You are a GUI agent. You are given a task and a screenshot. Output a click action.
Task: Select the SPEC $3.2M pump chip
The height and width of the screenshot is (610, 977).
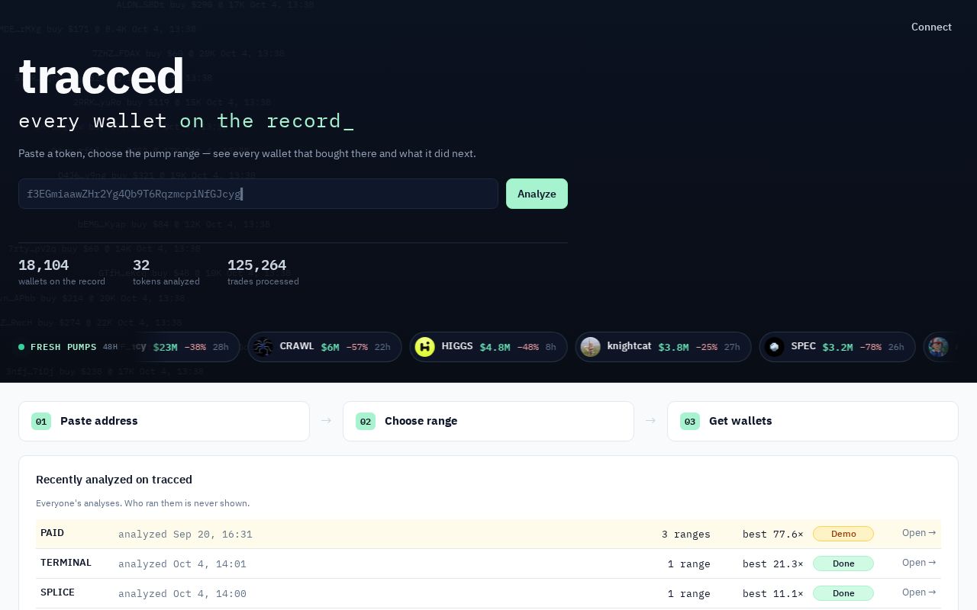click(837, 347)
